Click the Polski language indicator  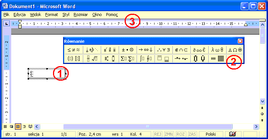click(211, 134)
